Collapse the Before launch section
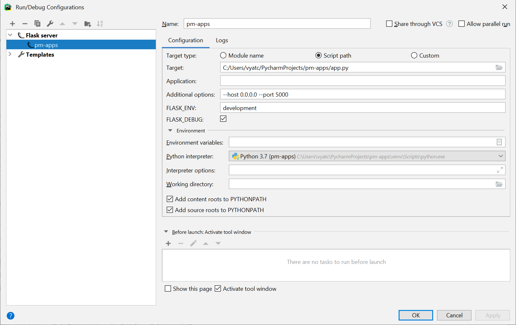Screen dimensions: 516x325 (x=166, y=232)
